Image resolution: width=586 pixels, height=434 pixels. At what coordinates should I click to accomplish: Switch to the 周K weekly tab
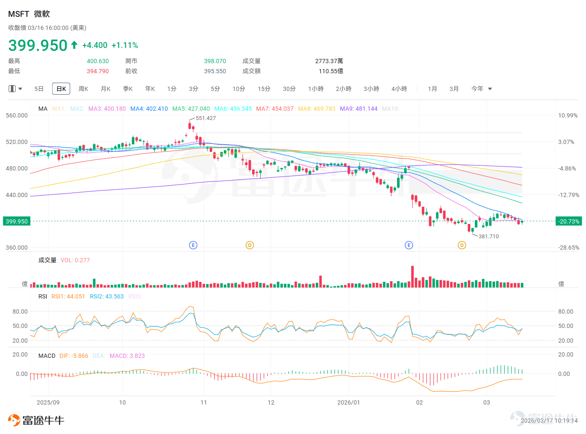pos(83,89)
